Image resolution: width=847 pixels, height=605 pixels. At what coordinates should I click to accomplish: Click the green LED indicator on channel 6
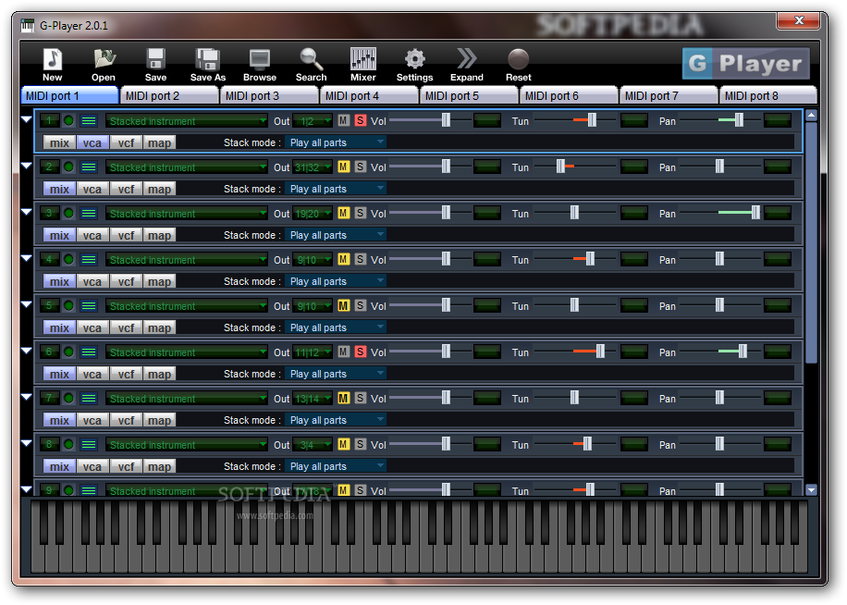coord(68,352)
